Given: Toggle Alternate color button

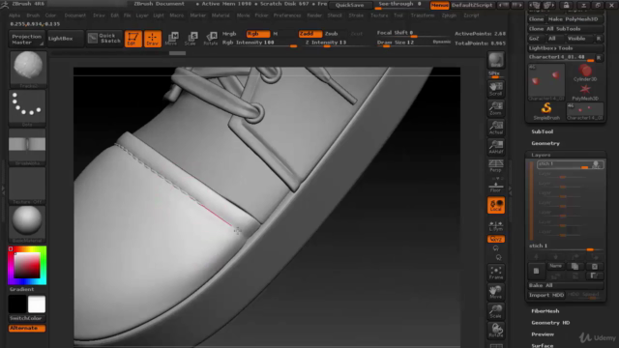Looking at the screenshot, I should pyautogui.click(x=27, y=329).
